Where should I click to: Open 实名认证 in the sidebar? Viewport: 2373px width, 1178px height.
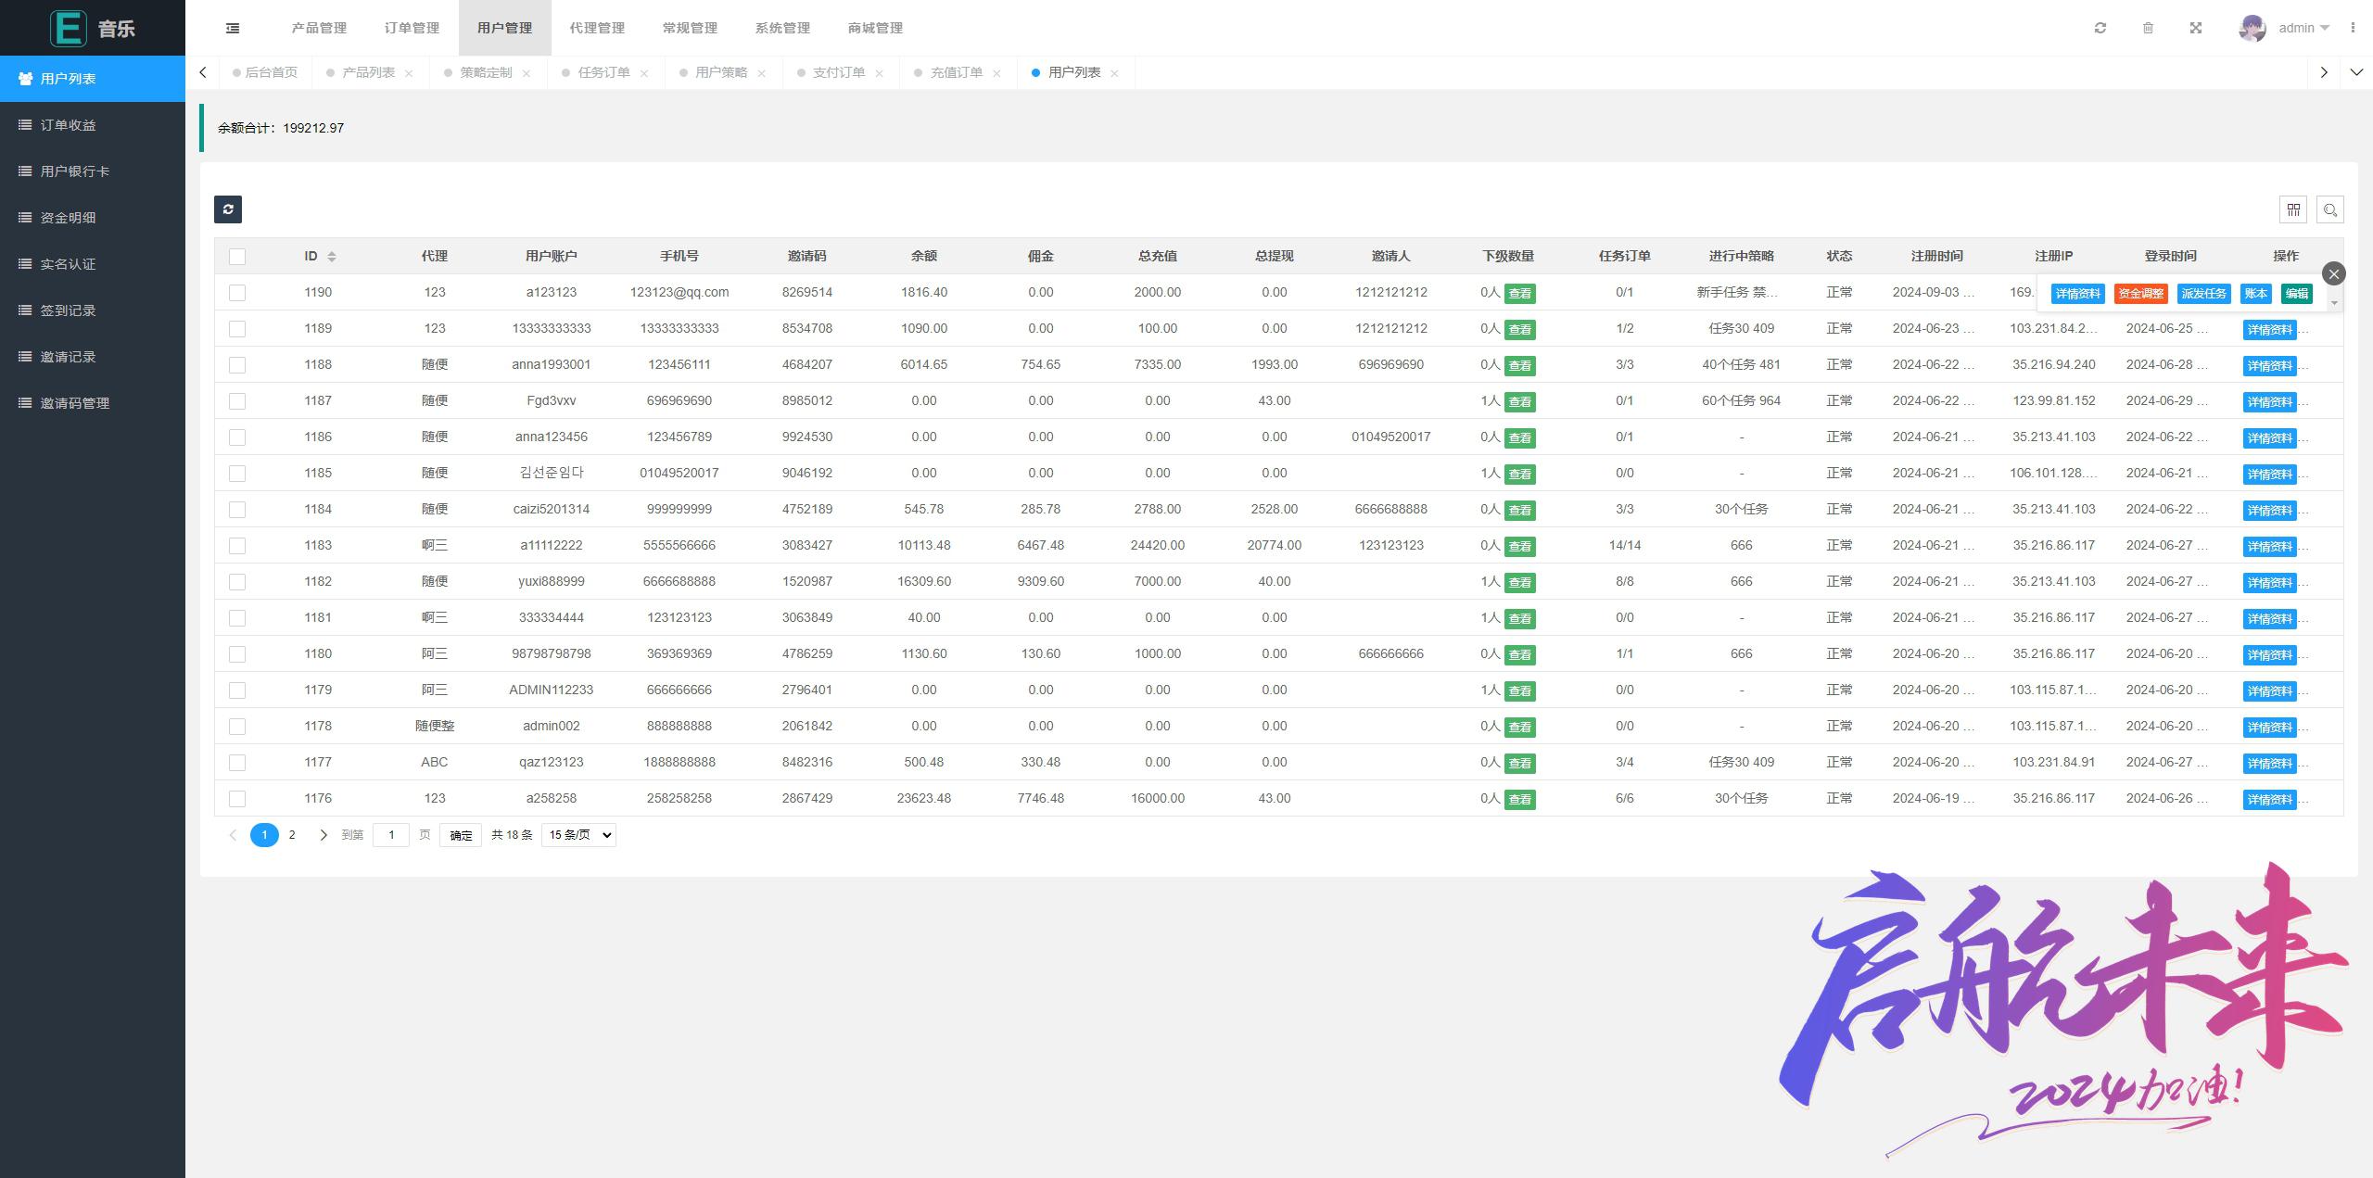(93, 264)
